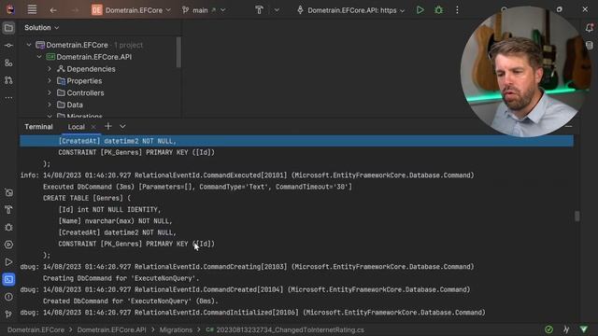This screenshot has height=336, width=598.
Task: Click the Build hammer icon
Action: click(x=259, y=10)
